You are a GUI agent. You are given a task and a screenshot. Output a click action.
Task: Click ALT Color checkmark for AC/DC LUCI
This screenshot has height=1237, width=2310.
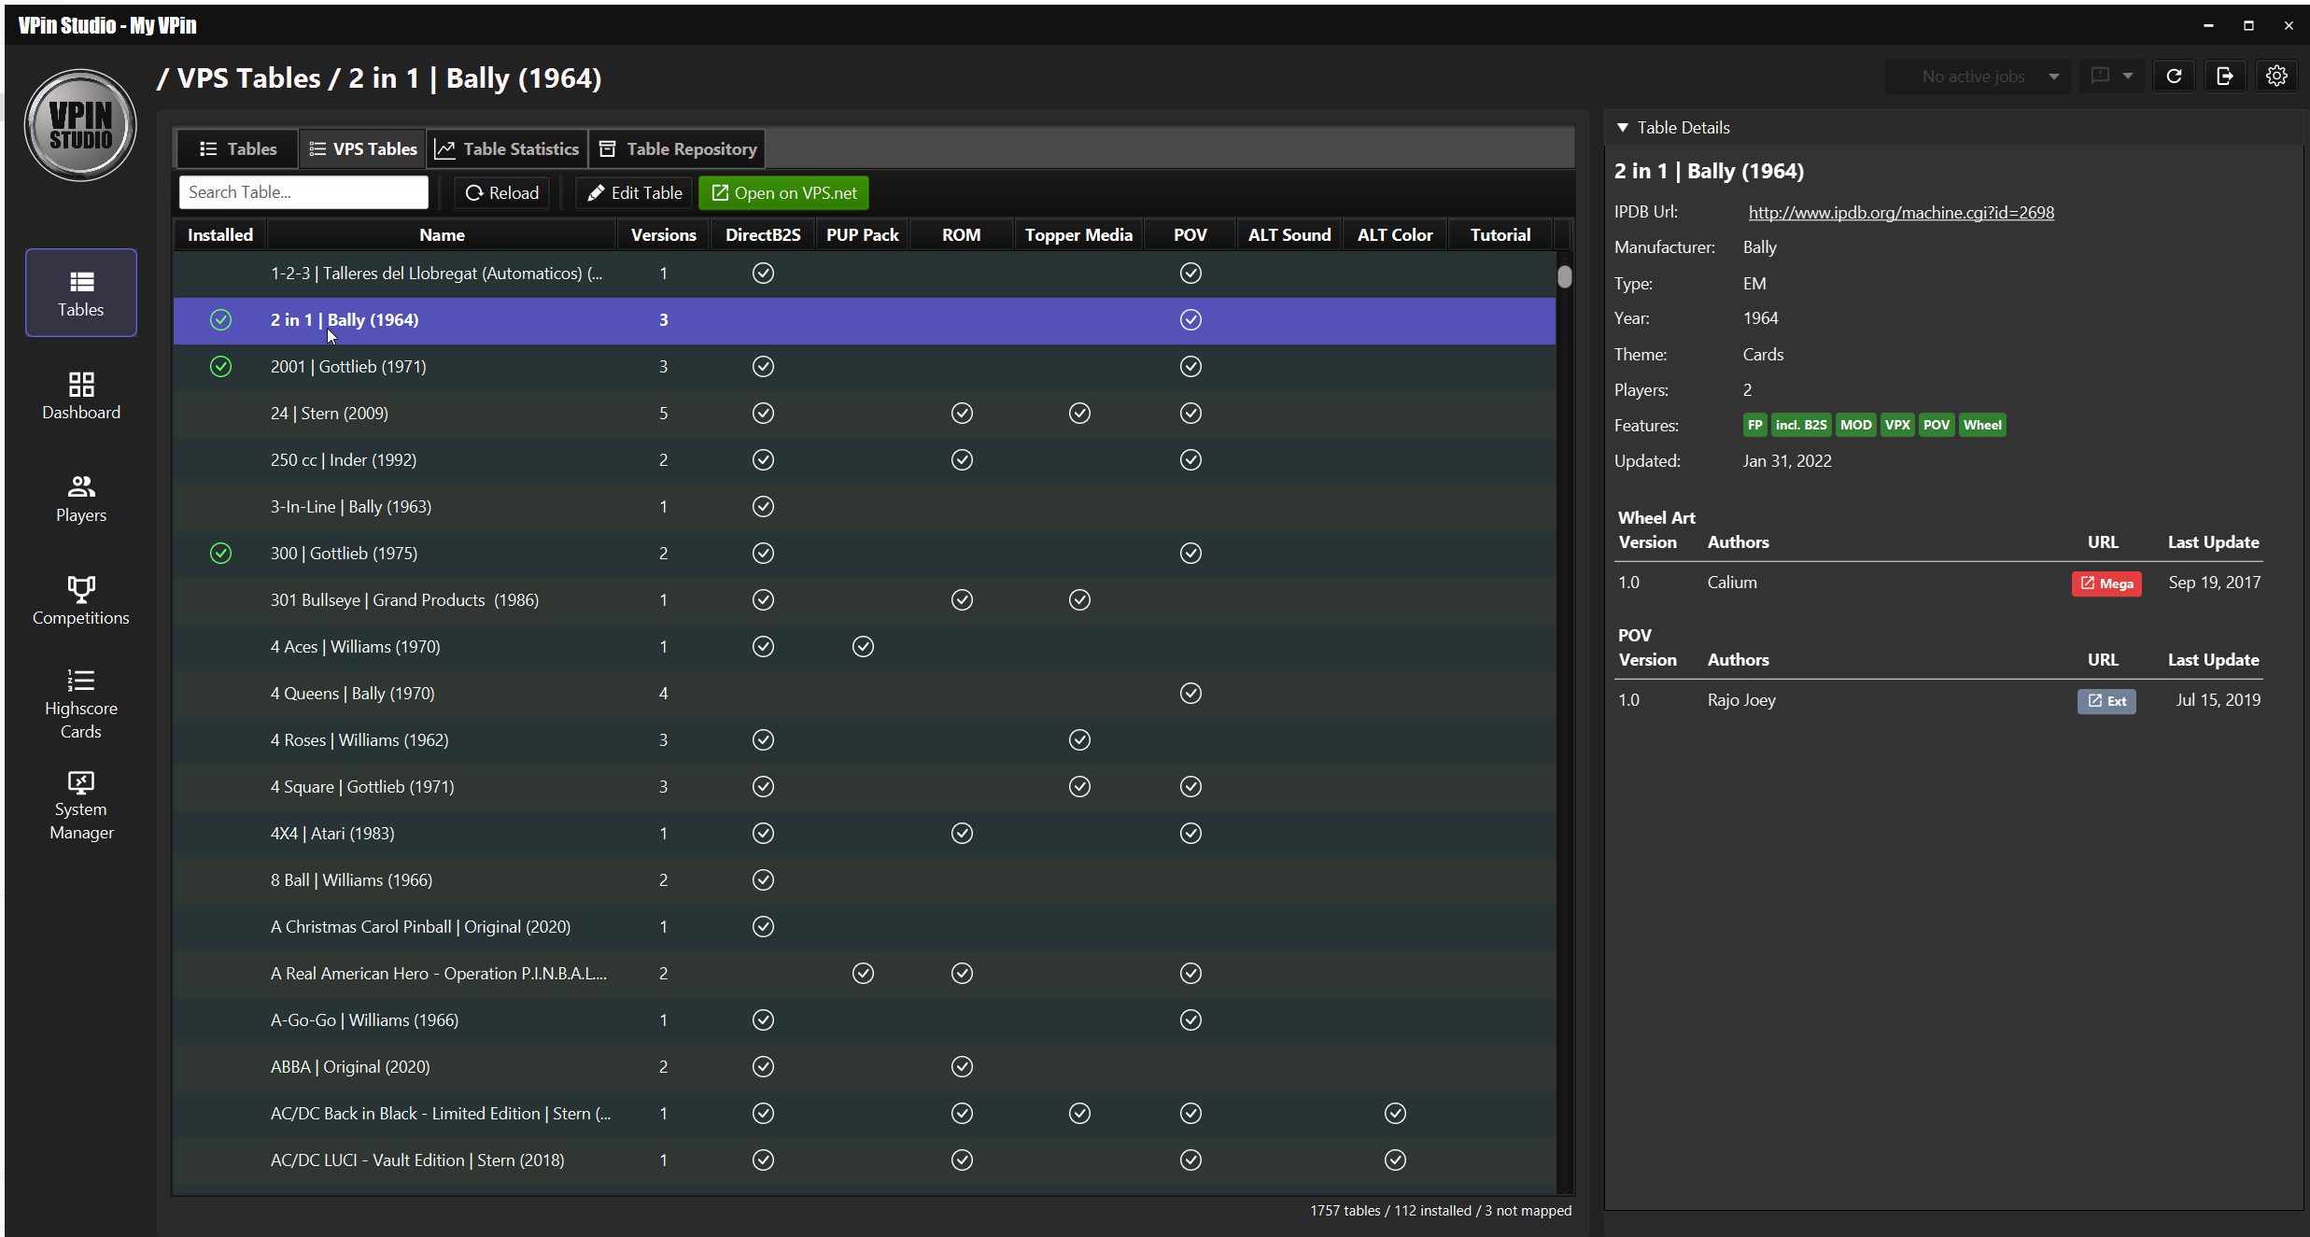pos(1395,1160)
